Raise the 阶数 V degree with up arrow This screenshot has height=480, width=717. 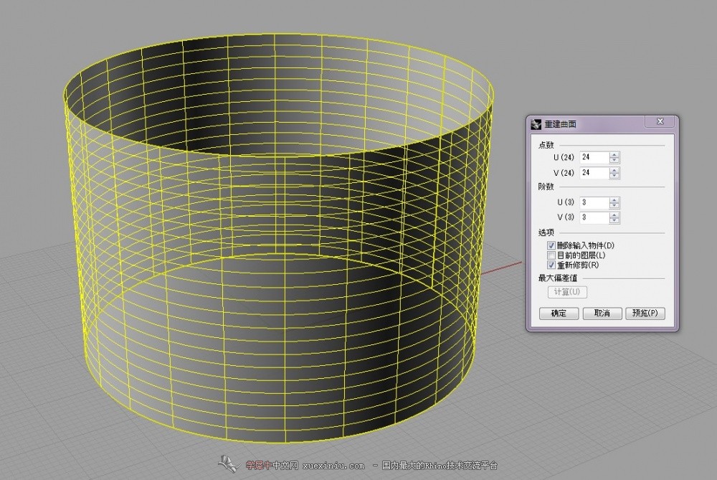(614, 215)
